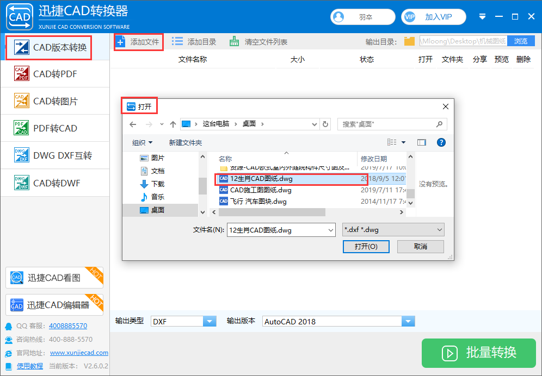
Task: Select 下载 in the navigation pane
Action: [x=158, y=184]
